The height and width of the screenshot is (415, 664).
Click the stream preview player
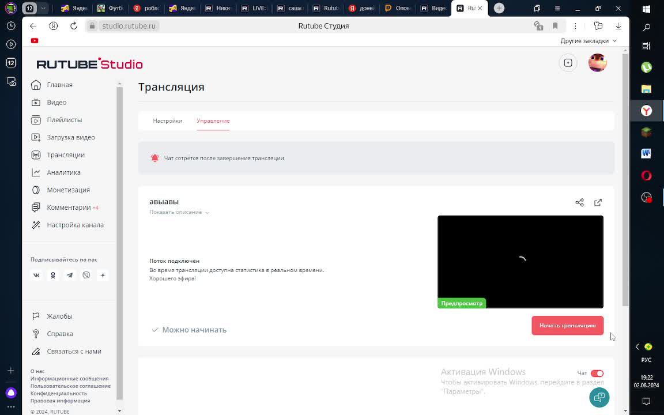coord(520,262)
